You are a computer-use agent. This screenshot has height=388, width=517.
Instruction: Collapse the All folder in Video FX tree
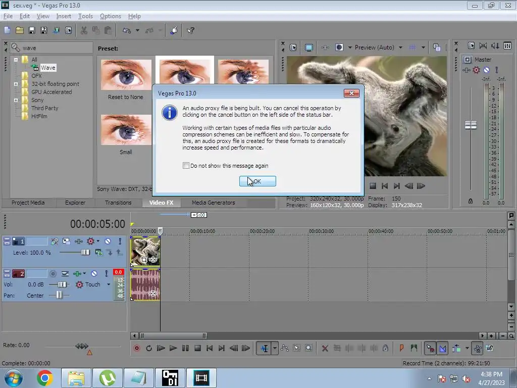16,60
